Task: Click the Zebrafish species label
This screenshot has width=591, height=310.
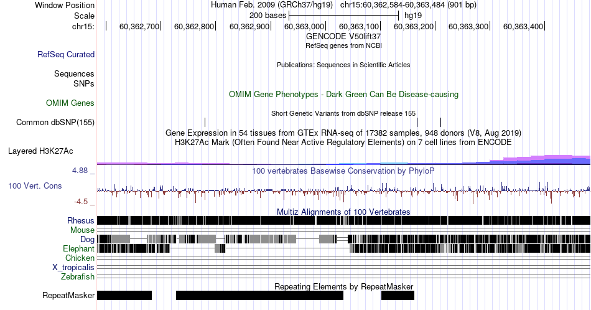Action: click(x=78, y=276)
